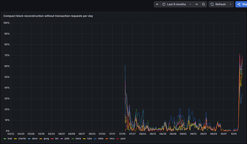Click the clock icon in time picker
The height and width of the screenshot is (144, 247).
164,4
